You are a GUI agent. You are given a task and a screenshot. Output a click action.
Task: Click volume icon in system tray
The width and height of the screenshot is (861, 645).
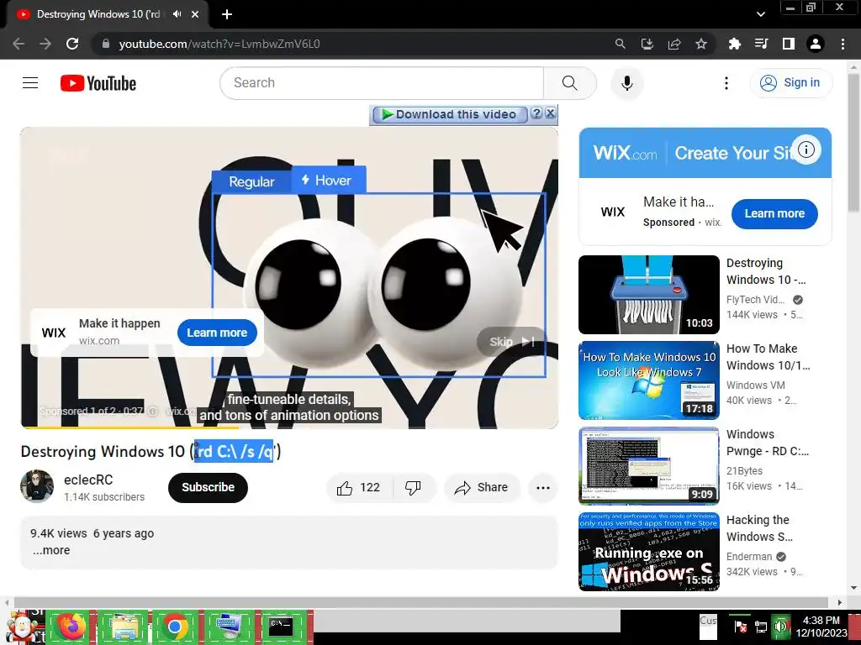click(781, 627)
